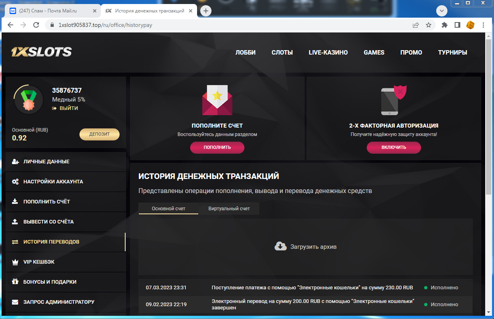Click the Личные данные person icon
Image resolution: width=494 pixels, height=319 pixels.
(x=15, y=162)
